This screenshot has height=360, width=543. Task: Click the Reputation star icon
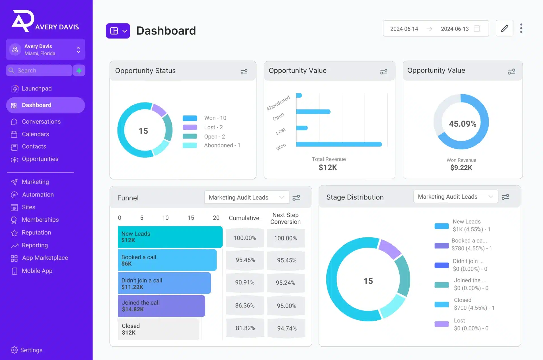pyautogui.click(x=14, y=233)
